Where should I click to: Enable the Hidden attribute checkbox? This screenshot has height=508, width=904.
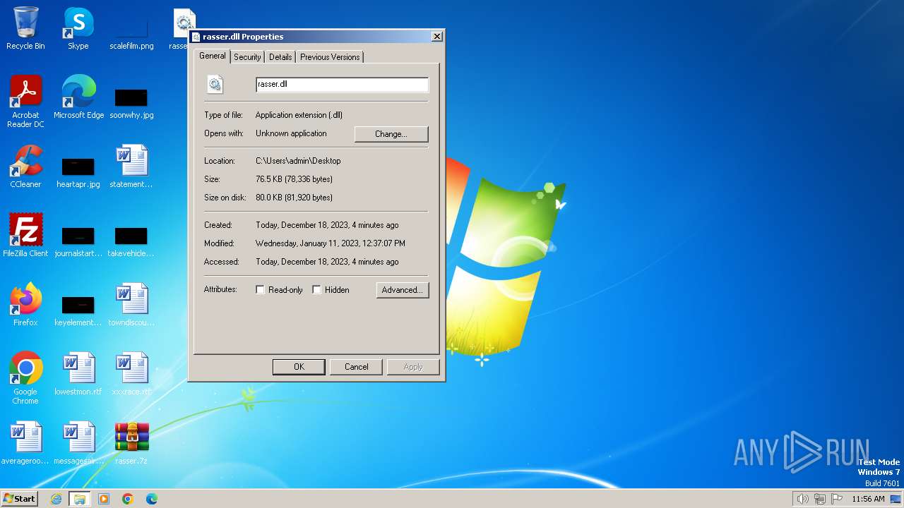click(x=317, y=290)
